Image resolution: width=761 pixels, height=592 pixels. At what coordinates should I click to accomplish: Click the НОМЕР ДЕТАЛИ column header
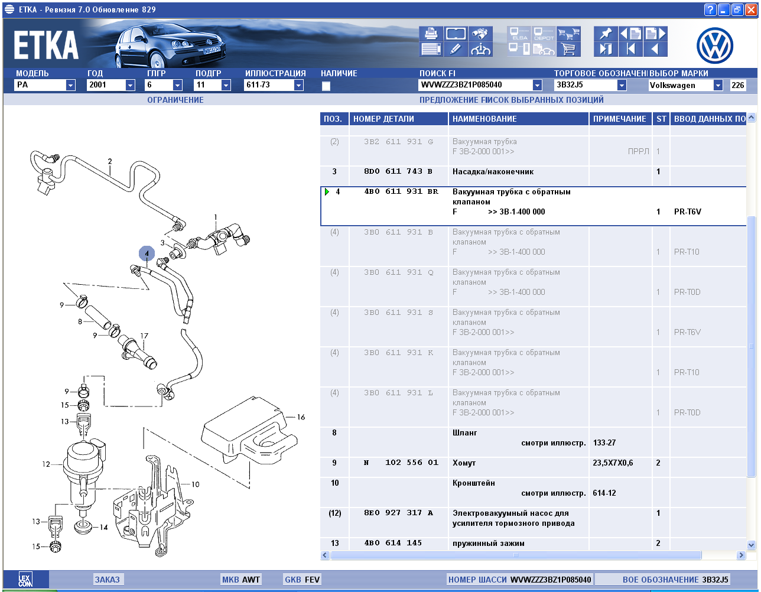point(399,119)
